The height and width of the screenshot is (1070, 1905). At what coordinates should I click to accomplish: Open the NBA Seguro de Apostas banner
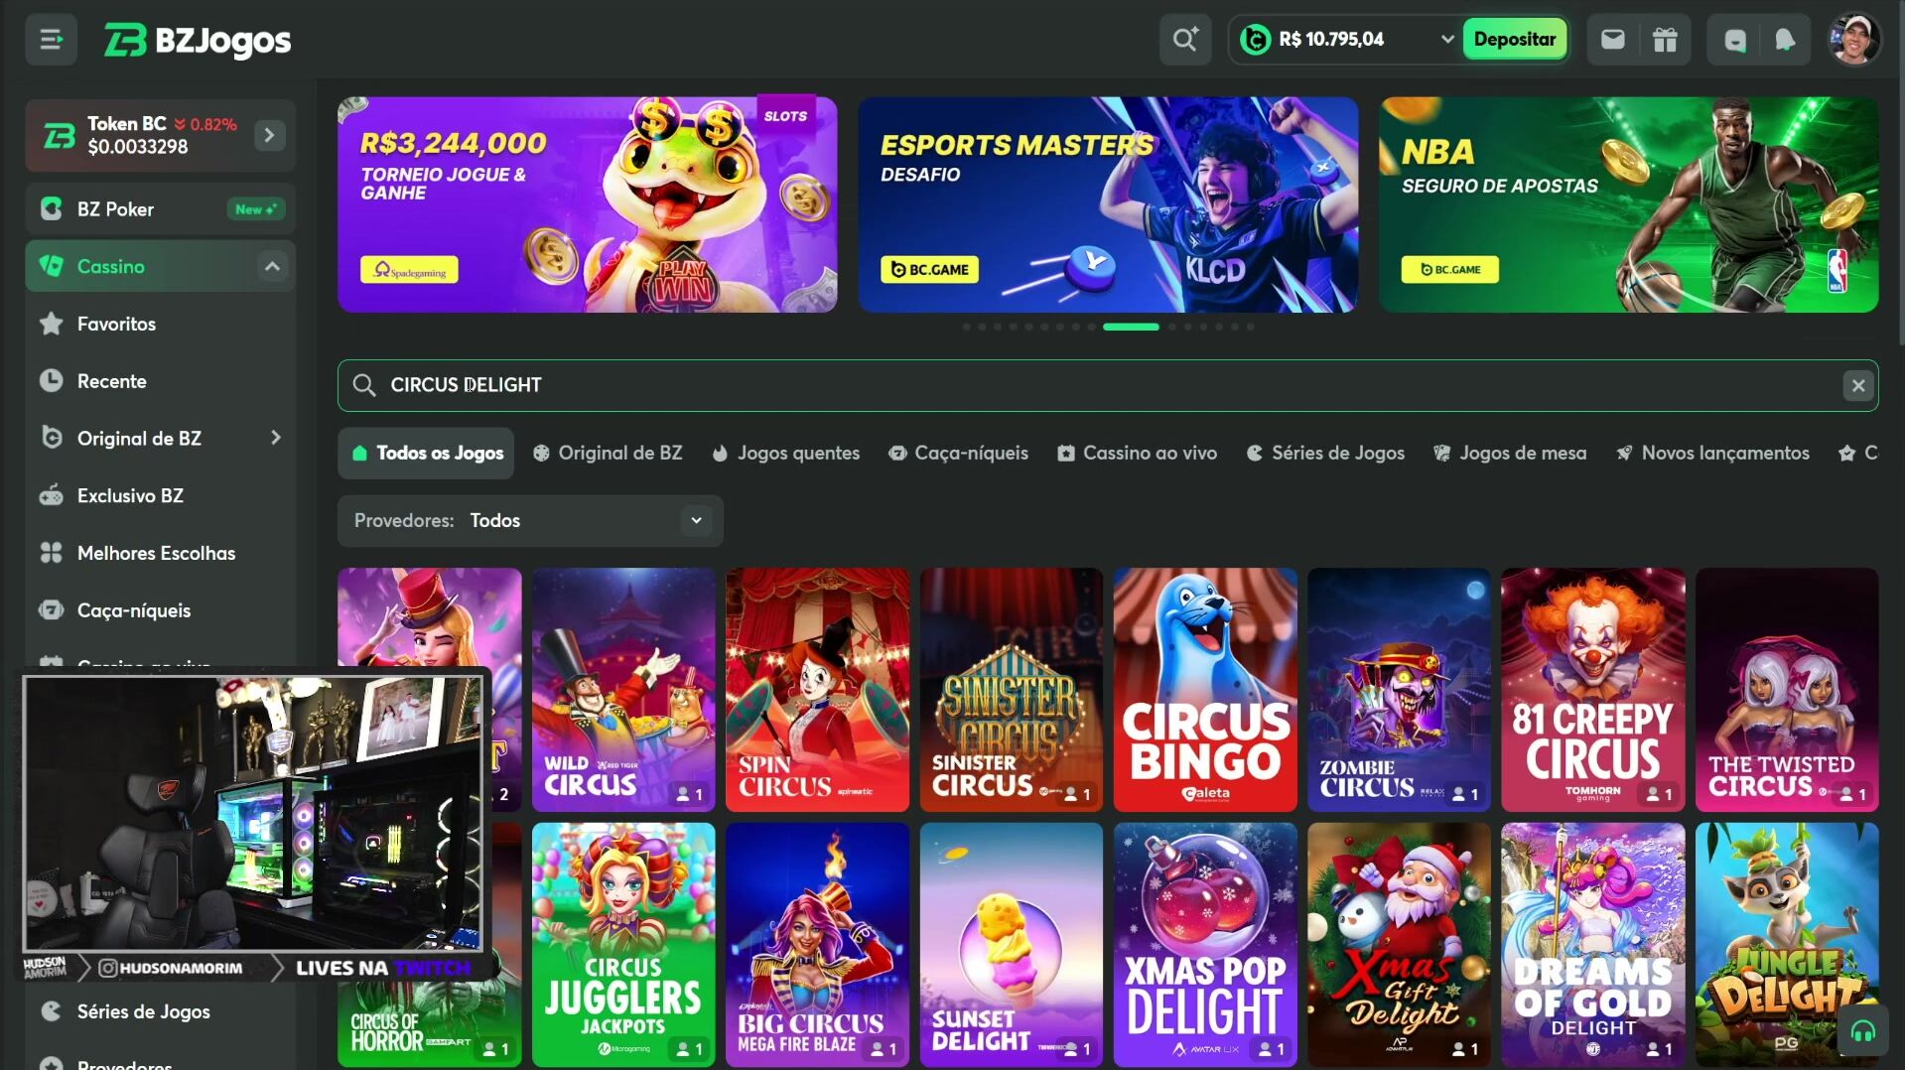1628,204
